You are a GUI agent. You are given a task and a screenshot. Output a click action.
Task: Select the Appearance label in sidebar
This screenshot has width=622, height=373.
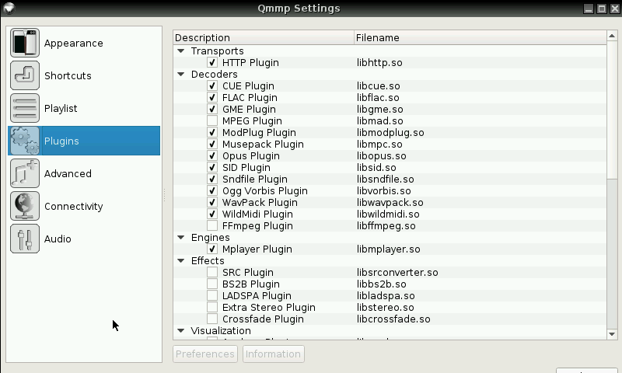[73, 44]
